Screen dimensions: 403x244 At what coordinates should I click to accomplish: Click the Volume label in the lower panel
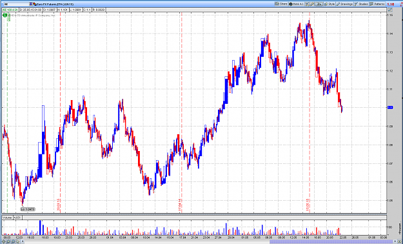point(7,218)
